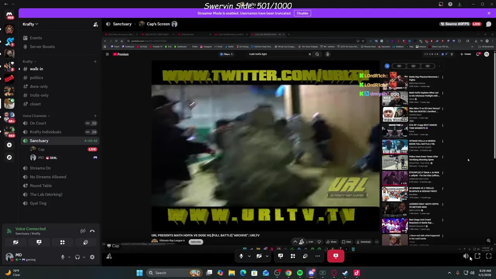Open server Events calendar item
The width and height of the screenshot is (496, 279).
click(x=60, y=38)
